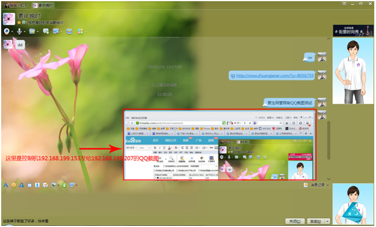Send a window shake icon
This screenshot has width=376, height=227.
coord(30,185)
